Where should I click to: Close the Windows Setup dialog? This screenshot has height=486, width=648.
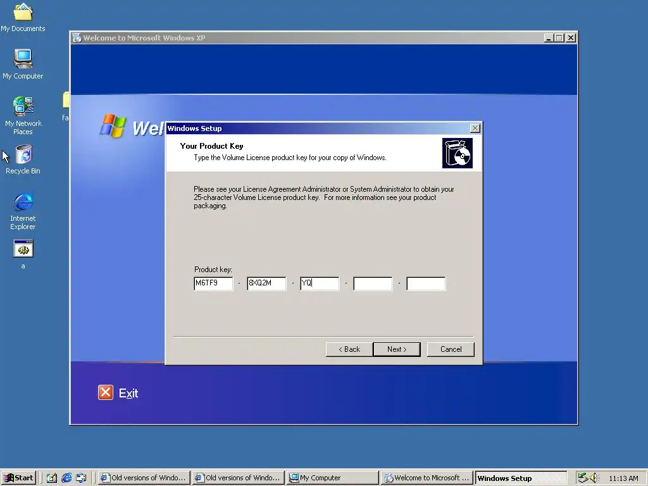click(x=475, y=128)
